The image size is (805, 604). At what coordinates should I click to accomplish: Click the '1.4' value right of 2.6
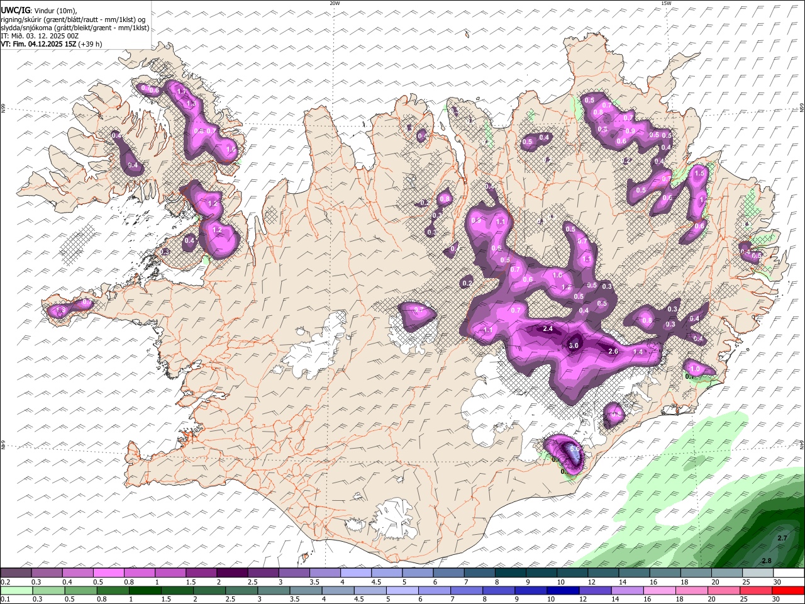point(638,352)
